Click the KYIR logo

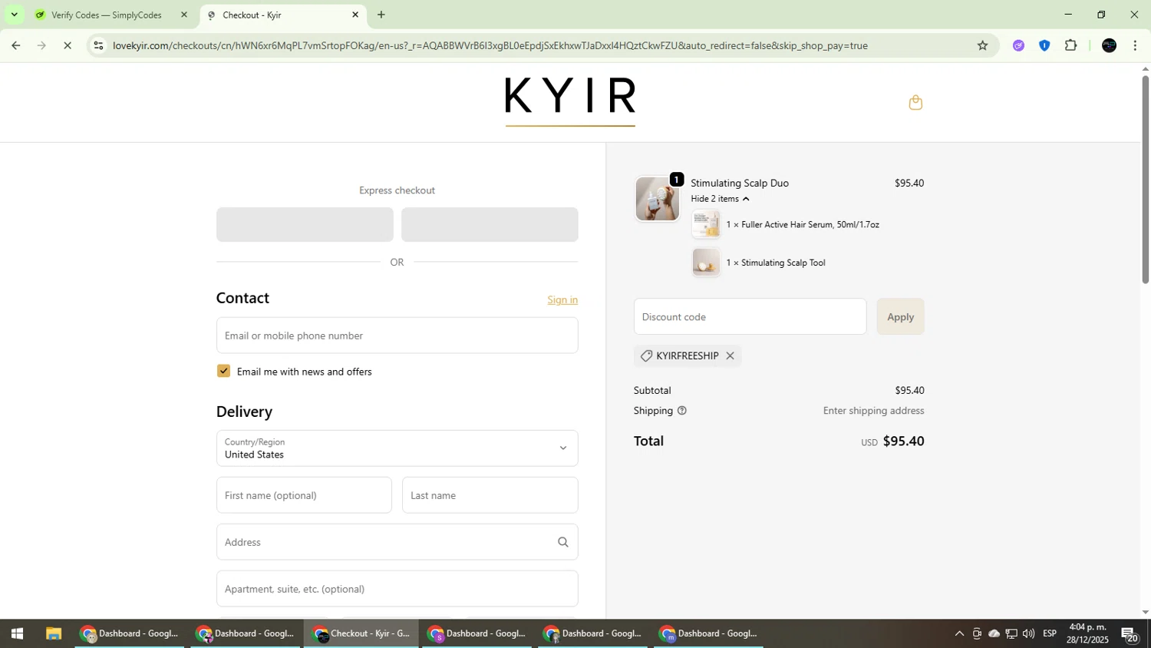coord(570,100)
